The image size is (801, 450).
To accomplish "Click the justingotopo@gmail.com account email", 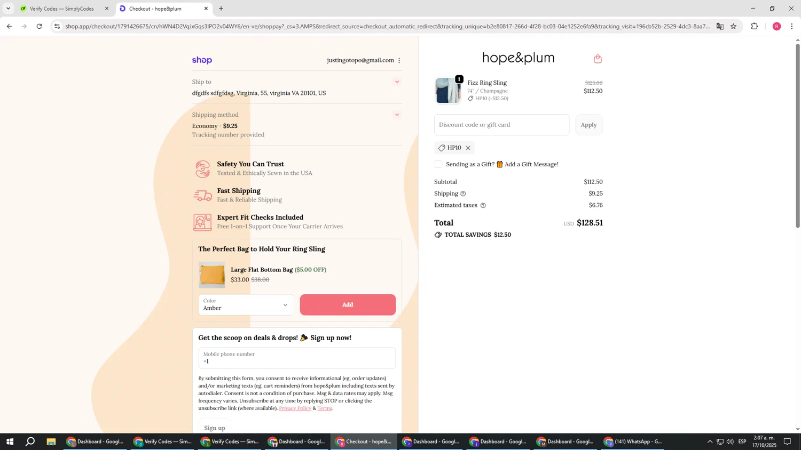I will click(360, 60).
